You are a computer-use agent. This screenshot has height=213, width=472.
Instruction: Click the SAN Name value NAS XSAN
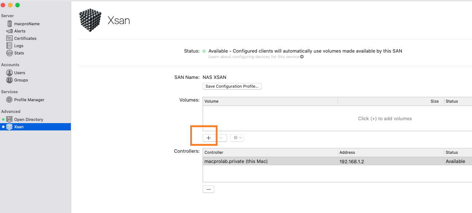[x=214, y=77]
